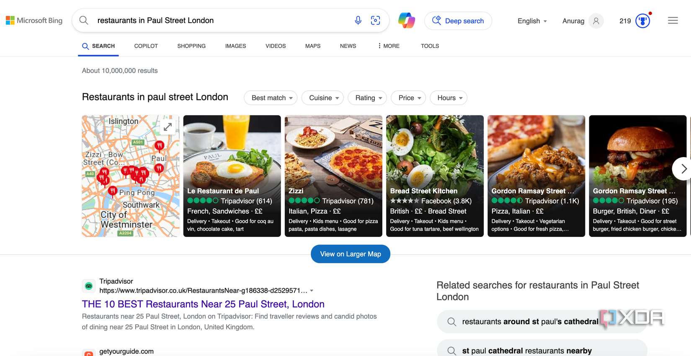Open the Best match sorting dropdown

click(270, 98)
